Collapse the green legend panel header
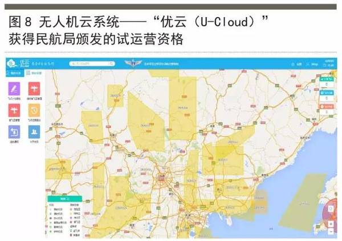The width and height of the screenshot is (342, 241). click(64, 198)
